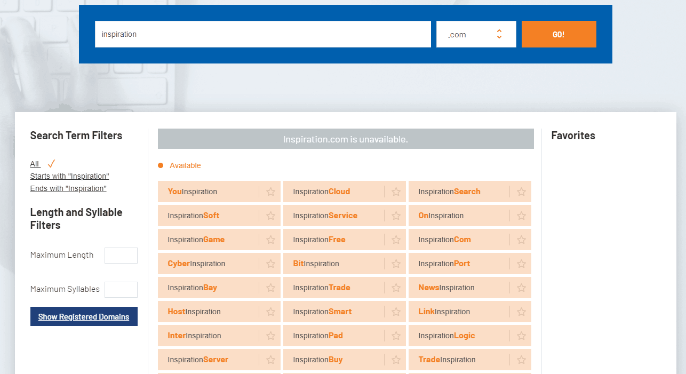This screenshot has width=686, height=374.
Task: Star the TradeInspiration domain
Action: pos(521,360)
